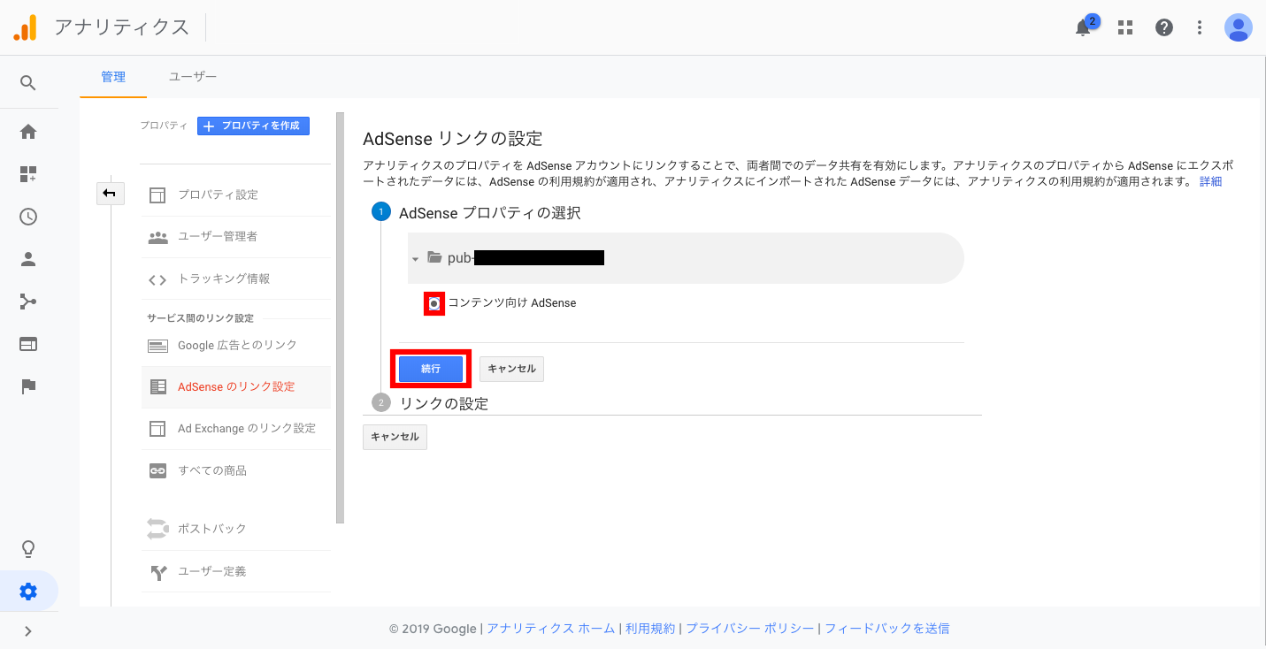Open the 詳細 link
The image size is (1266, 649).
coord(1210,181)
